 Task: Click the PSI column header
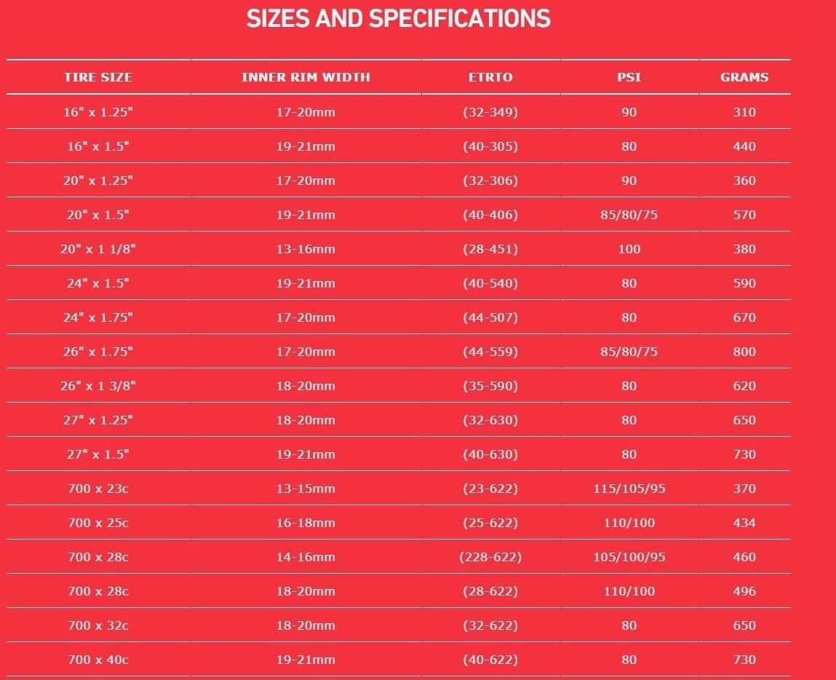(x=629, y=77)
